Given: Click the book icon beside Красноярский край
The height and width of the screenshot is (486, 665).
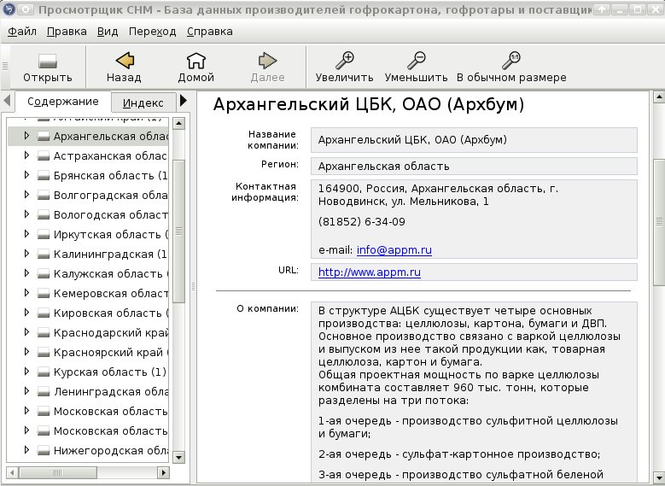Looking at the screenshot, I should 43,352.
